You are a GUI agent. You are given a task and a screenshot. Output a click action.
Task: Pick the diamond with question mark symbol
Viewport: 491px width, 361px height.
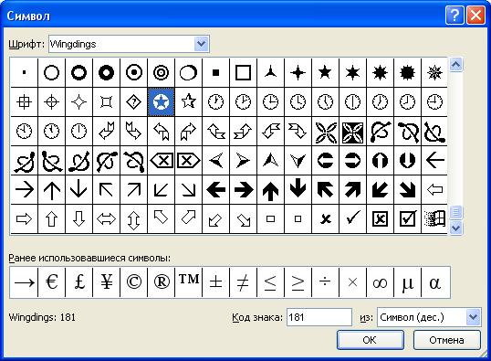click(x=134, y=102)
